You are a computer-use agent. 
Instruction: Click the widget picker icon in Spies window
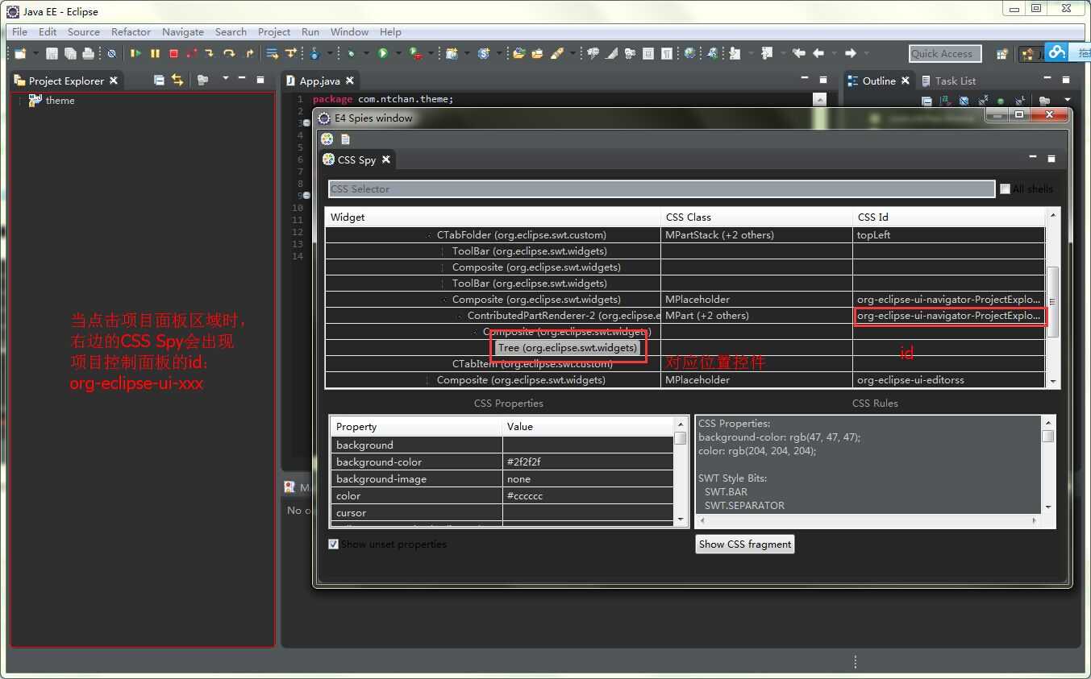click(x=327, y=139)
